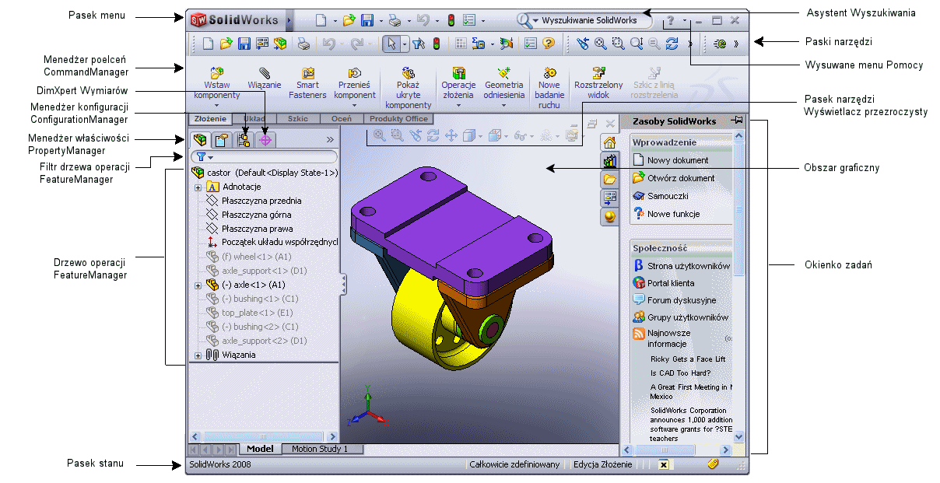Open the Wstaw komponenty dropdown arrow
Image resolution: width=940 pixels, height=483 pixels.
pos(217,105)
